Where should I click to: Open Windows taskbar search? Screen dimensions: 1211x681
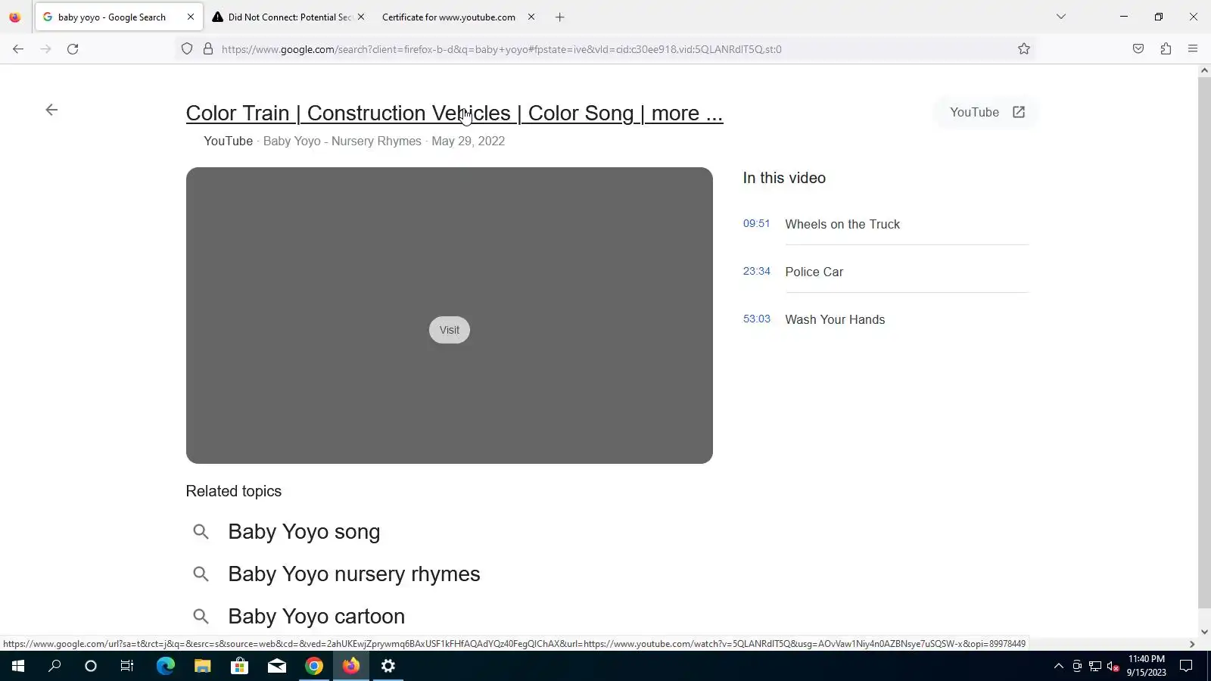click(x=54, y=666)
